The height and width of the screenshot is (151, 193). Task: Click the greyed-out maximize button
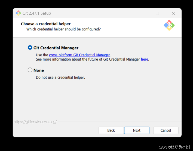click(x=157, y=13)
